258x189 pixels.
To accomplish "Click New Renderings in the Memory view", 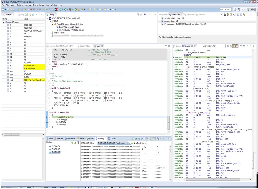I will pos(138,143).
